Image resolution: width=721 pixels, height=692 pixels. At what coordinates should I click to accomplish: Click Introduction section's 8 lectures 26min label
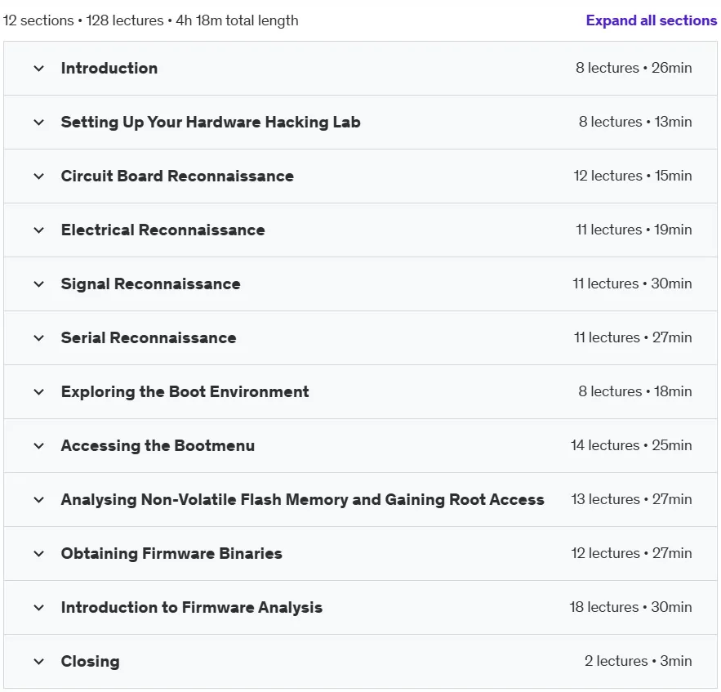tap(634, 68)
